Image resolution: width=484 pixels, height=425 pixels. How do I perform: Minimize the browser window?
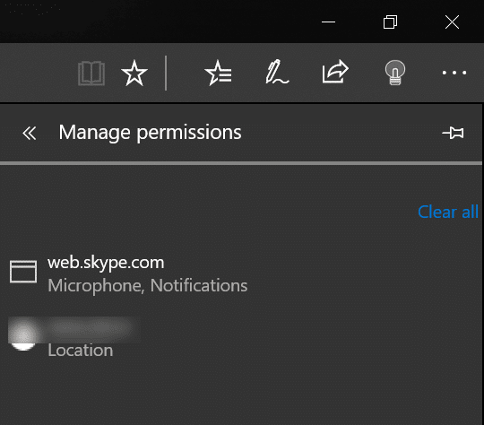328,22
